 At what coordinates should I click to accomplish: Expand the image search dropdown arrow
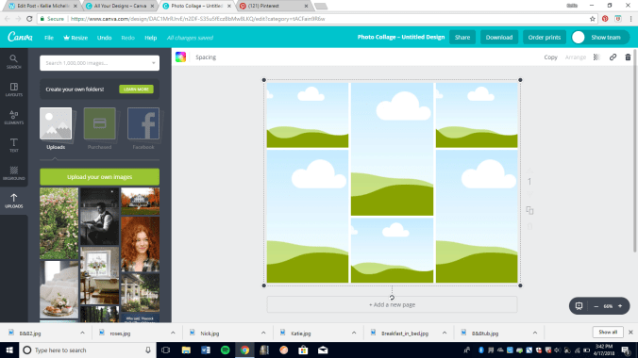tap(154, 63)
